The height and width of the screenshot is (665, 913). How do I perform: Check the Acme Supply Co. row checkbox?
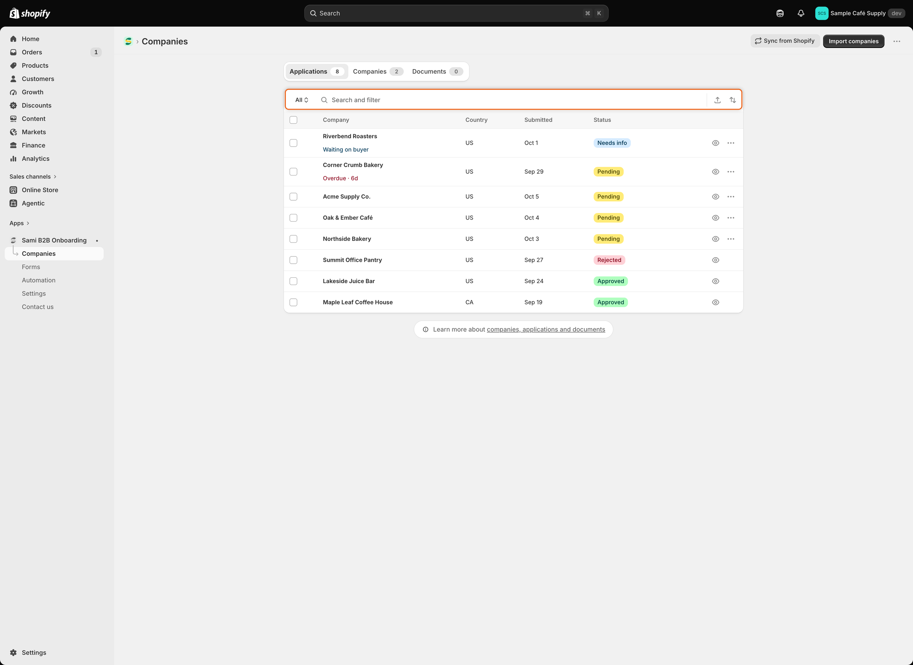coord(293,197)
